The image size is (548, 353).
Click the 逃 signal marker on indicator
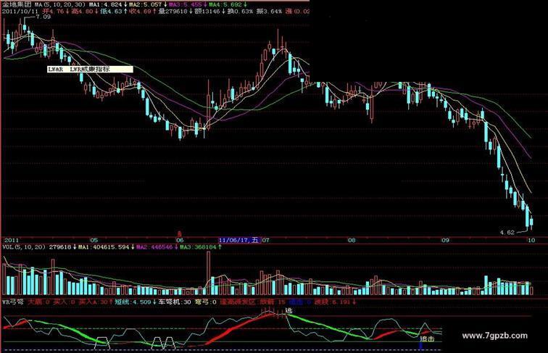[x=288, y=310]
